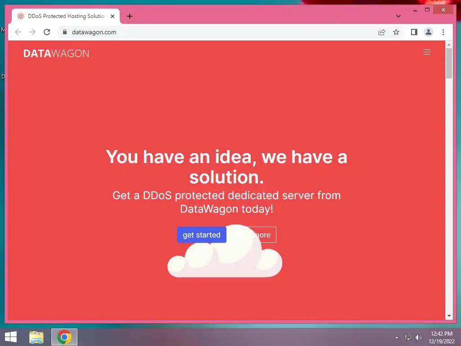This screenshot has width=461, height=346.
Task: Maximize the Chrome window
Action: point(427,10)
